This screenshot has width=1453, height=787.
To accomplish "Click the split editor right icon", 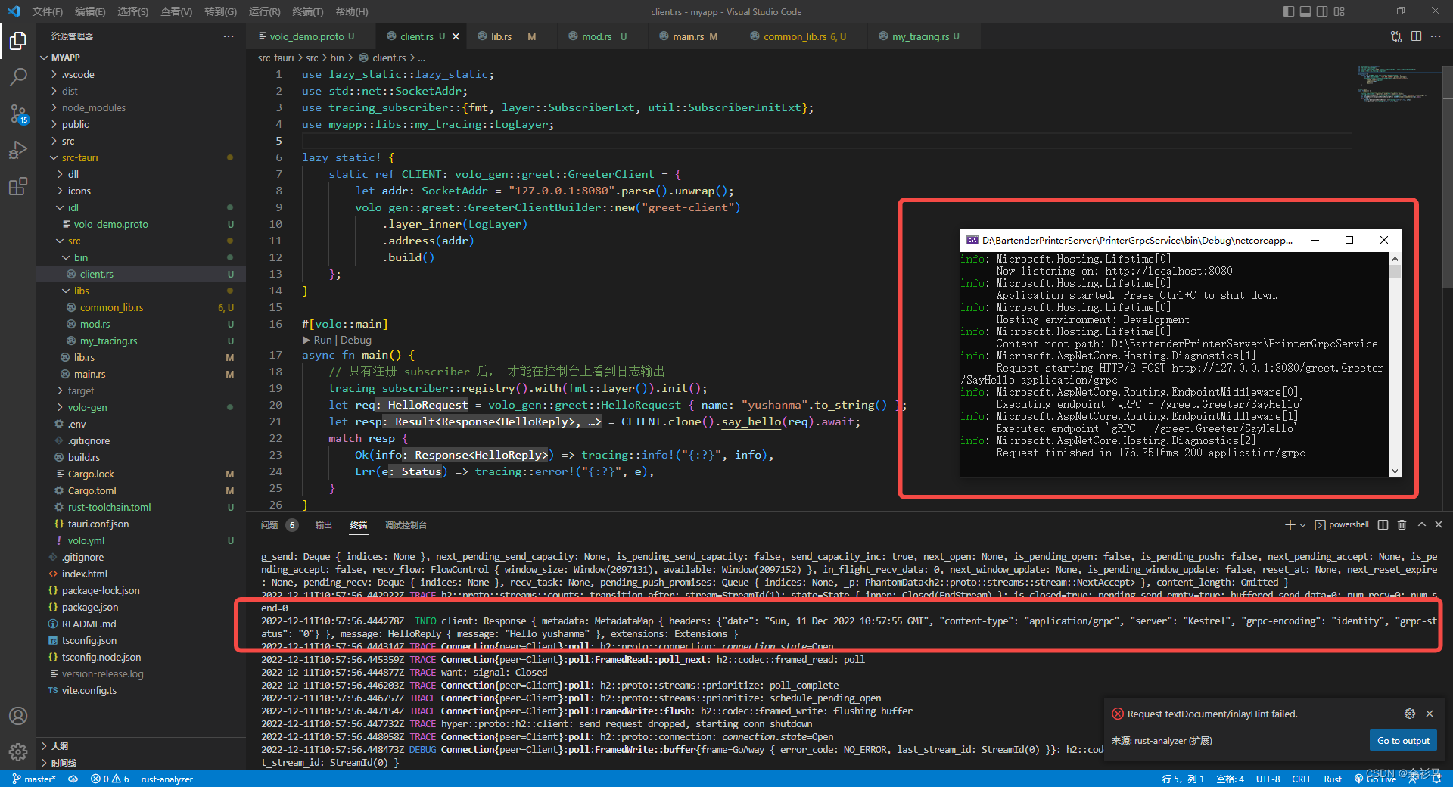I will tap(1416, 36).
